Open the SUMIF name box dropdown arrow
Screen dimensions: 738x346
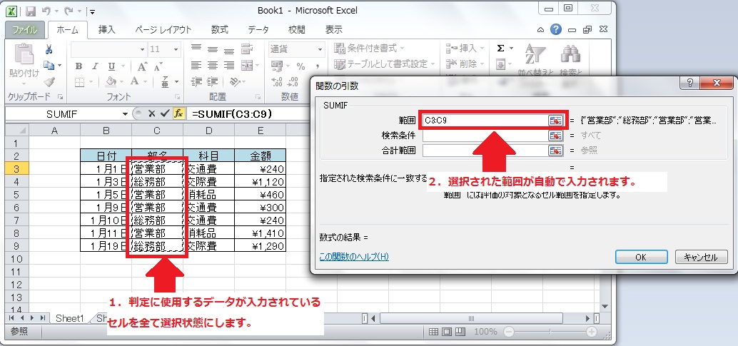click(125, 114)
